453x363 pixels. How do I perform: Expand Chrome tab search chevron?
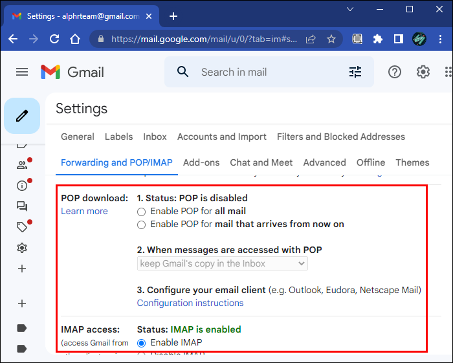tap(350, 10)
